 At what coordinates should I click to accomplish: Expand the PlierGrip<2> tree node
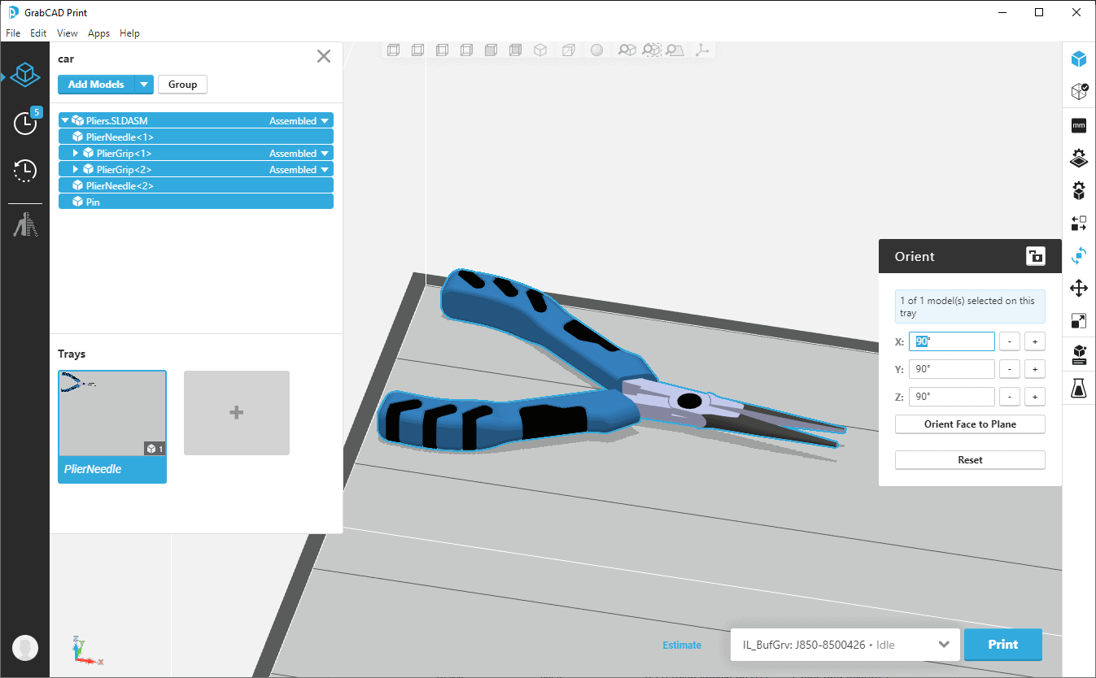(x=76, y=169)
